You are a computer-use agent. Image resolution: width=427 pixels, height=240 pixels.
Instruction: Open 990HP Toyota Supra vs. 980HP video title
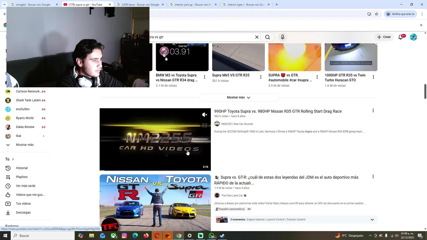[x=278, y=111]
